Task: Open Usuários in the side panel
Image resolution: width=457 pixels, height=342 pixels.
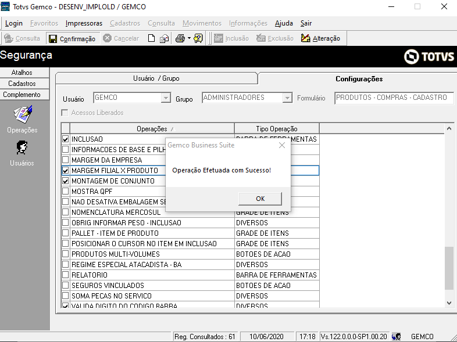Action: coord(22,153)
